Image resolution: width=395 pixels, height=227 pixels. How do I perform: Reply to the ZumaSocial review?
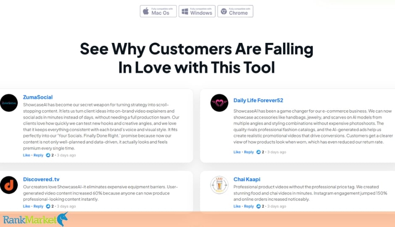tap(38, 155)
